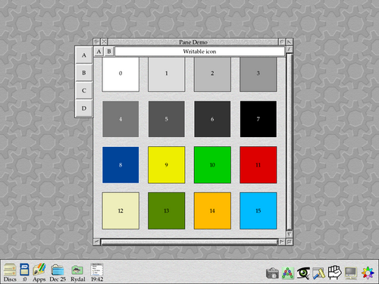Click the small toolbar button A
379x284 pixels.
tap(99, 51)
